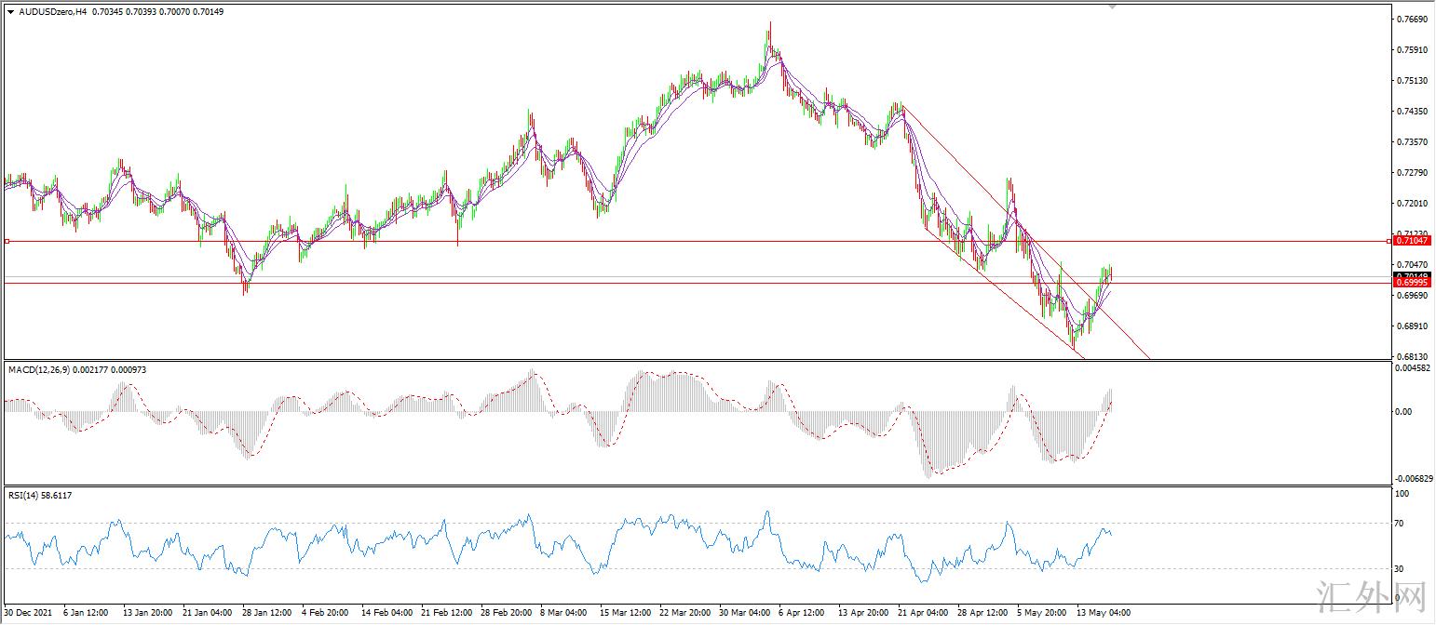Grab the right handle of the 0.71047 line

coord(1390,241)
